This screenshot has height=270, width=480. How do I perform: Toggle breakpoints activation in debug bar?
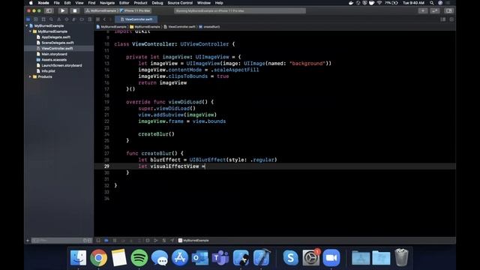(106, 241)
